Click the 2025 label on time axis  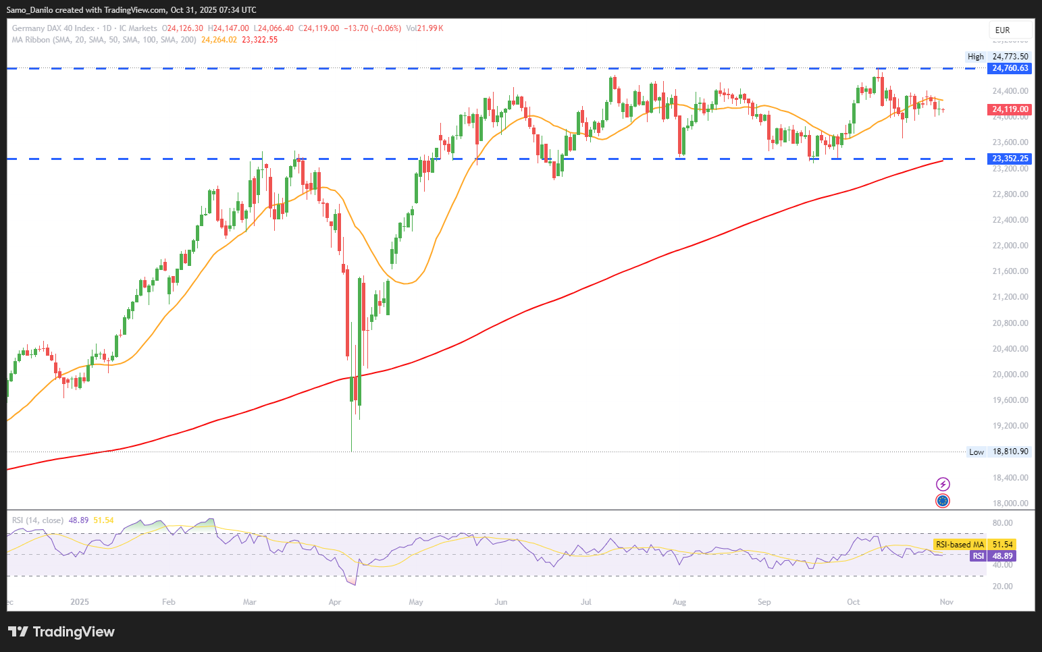tap(80, 602)
